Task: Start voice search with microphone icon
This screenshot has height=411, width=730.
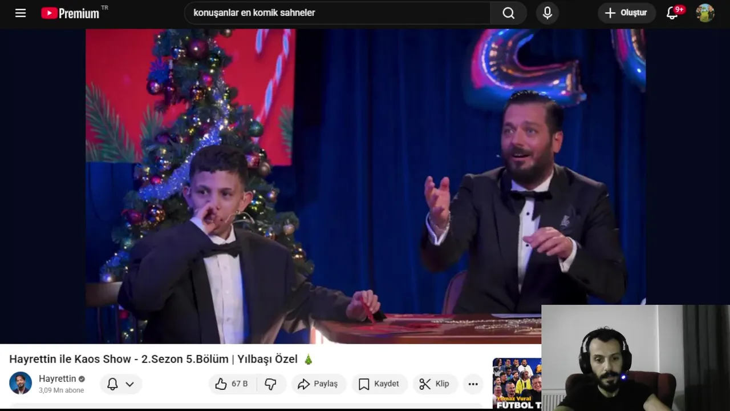Action: coord(547,13)
